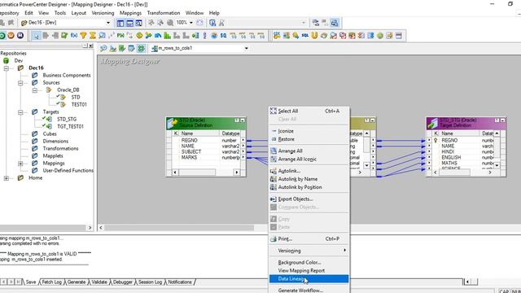Image resolution: width=521 pixels, height=293 pixels.
Task: Select TEST01 source in the Navigator
Action: pos(79,104)
